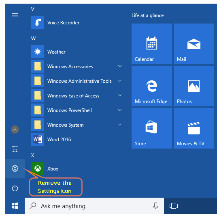The image size is (217, 220).
Task: Click the Windows Ease of Access label
Action: [x=73, y=96]
